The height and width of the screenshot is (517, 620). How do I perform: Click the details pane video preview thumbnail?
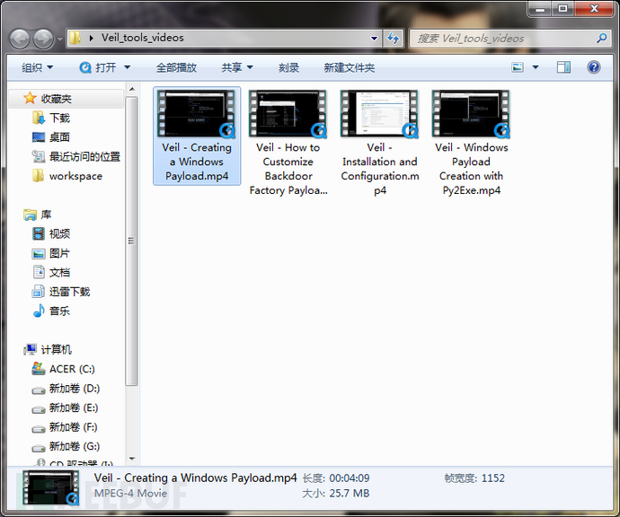click(x=50, y=487)
